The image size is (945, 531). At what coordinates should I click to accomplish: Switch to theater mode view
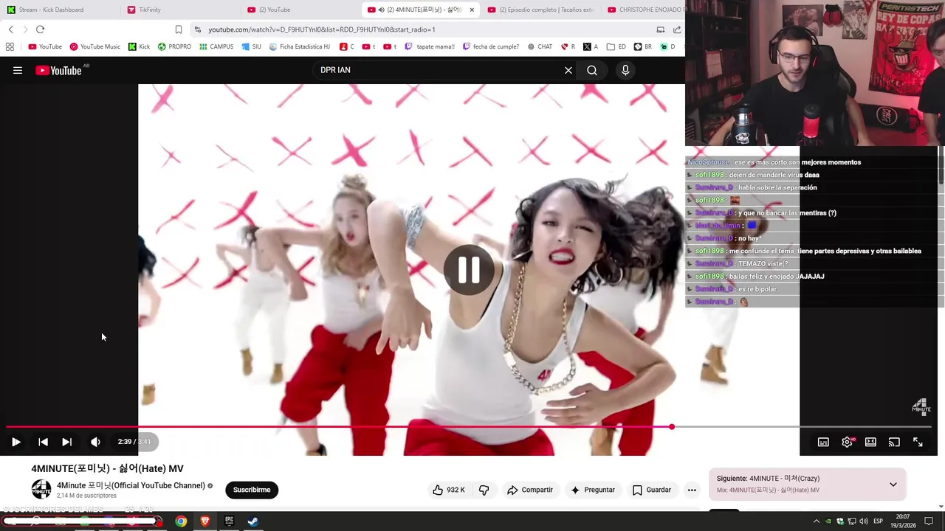pyautogui.click(x=870, y=442)
